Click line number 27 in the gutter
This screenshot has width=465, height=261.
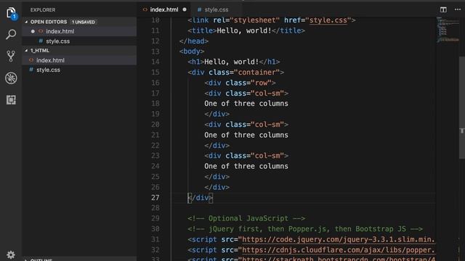155,198
